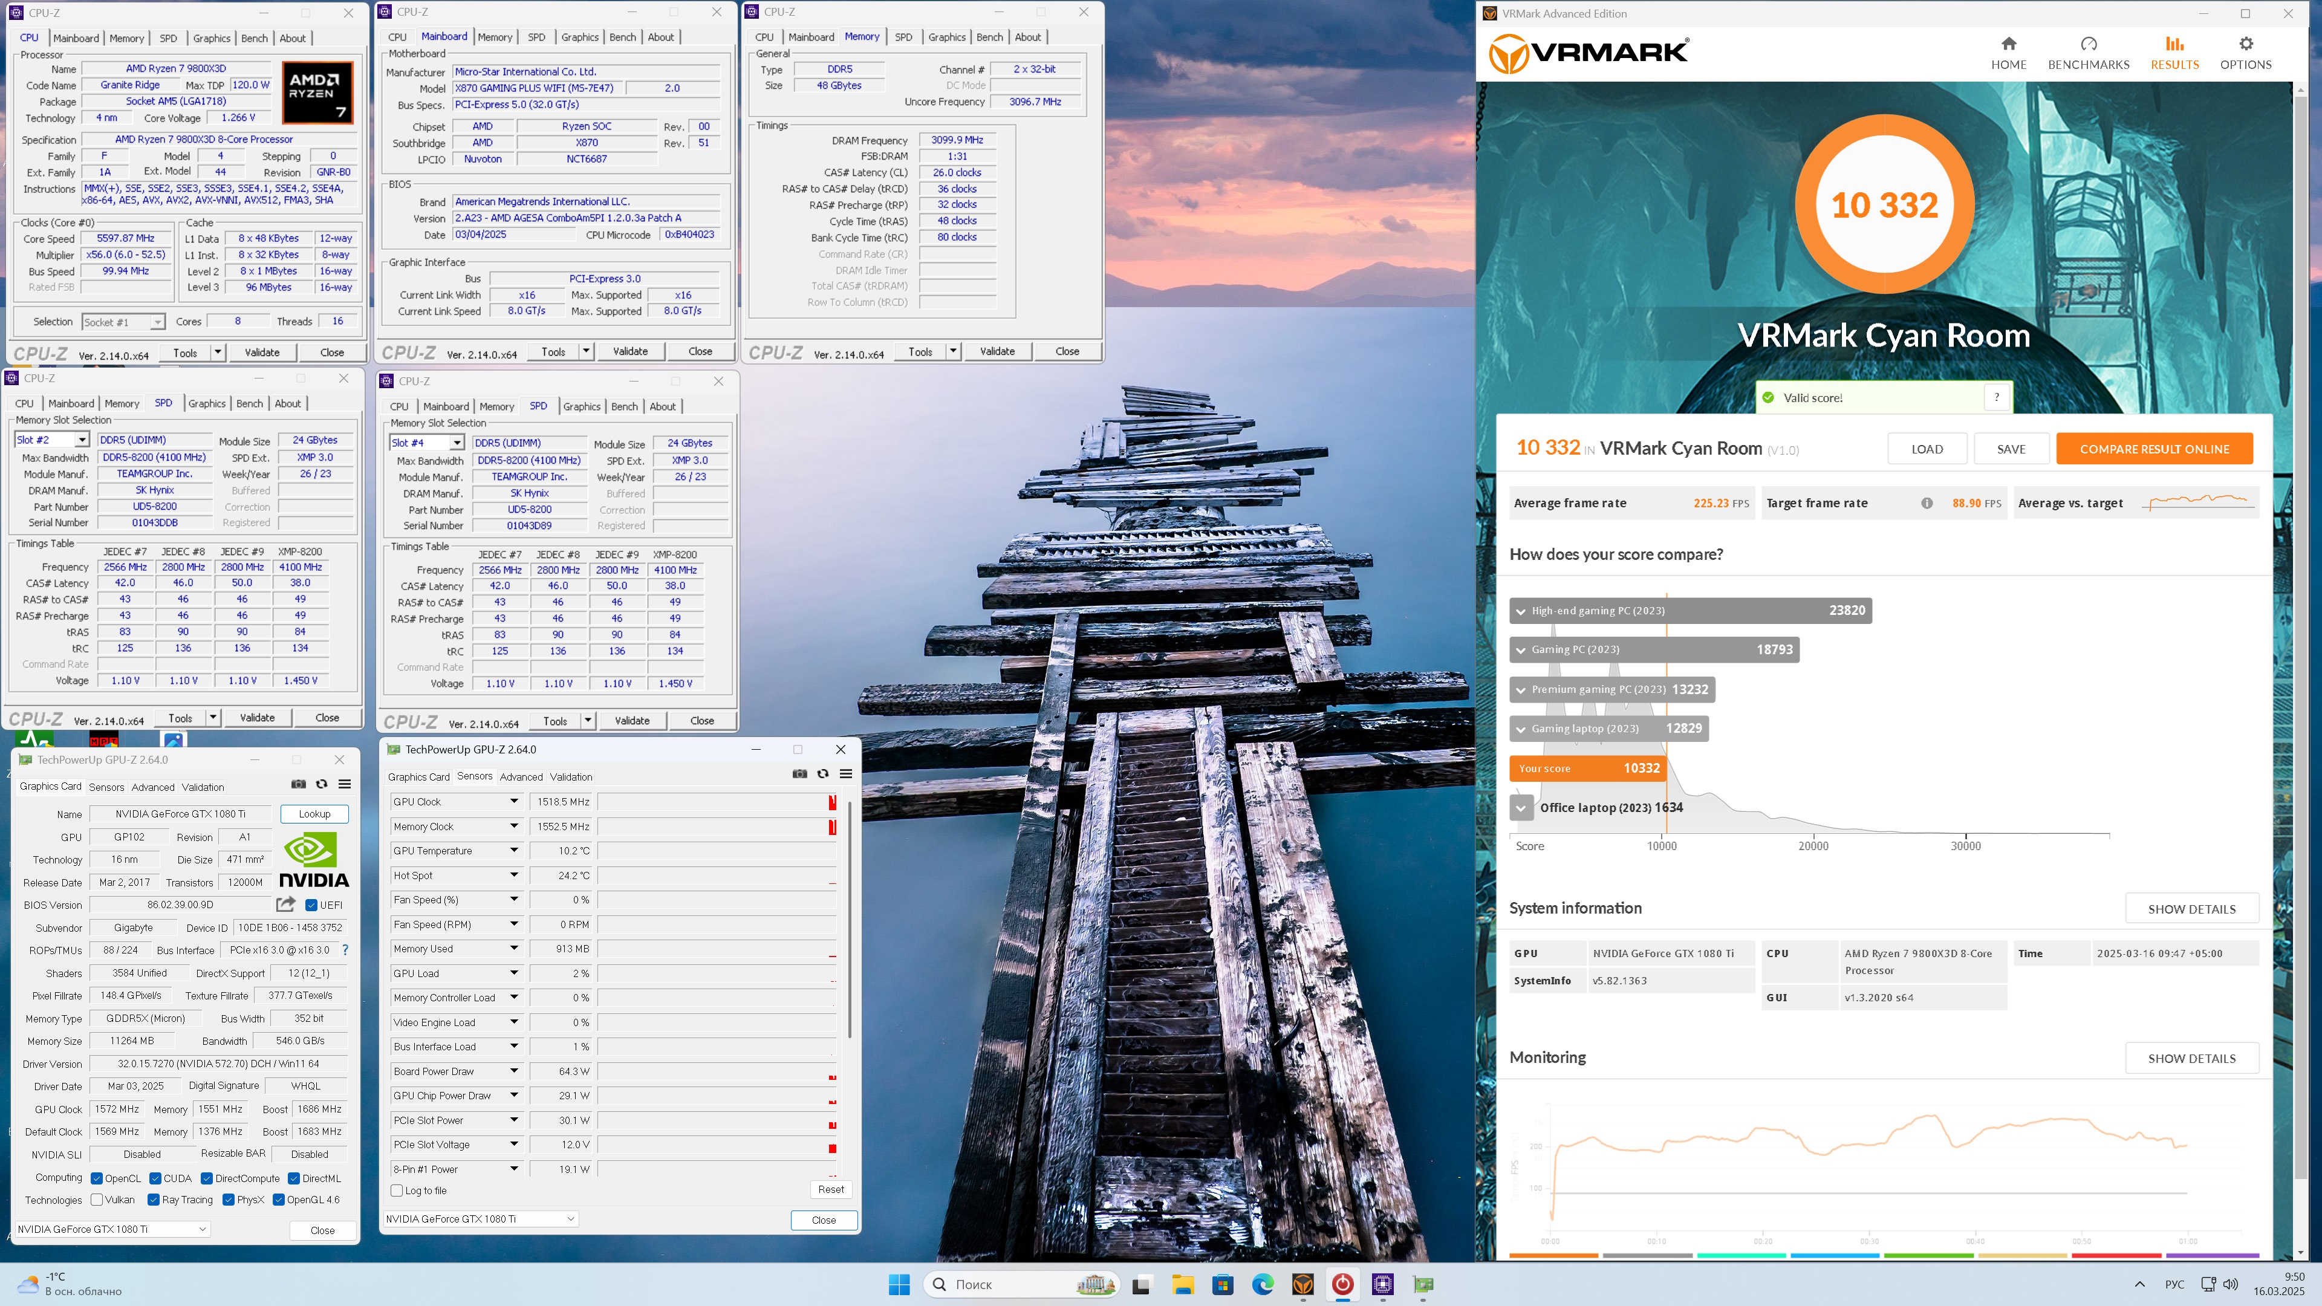Toggle OpenCL checkbox in GPU-Z

pos(97,1178)
